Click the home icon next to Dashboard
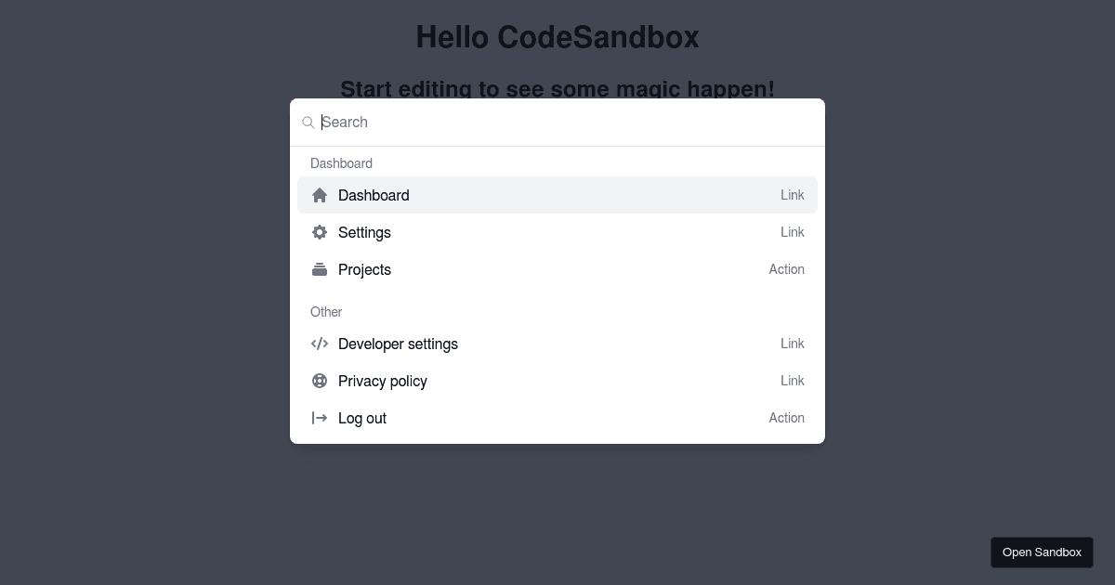The image size is (1115, 585). tap(320, 195)
